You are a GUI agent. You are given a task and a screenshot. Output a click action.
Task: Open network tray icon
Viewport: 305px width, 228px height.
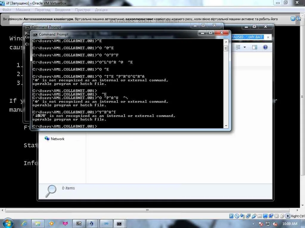(x=268, y=224)
